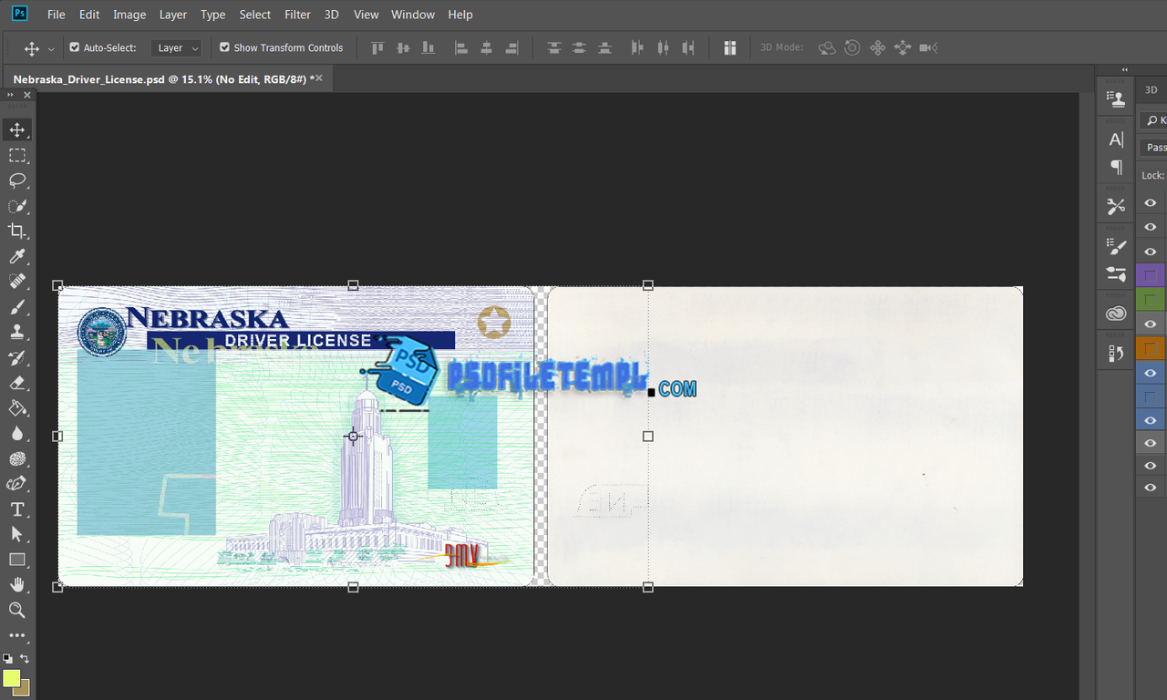Open the Brush Settings panel icon
Screen dimensions: 1167x700
[x=1116, y=247]
